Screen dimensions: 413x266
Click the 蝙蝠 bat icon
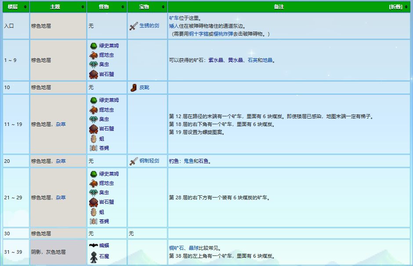click(94, 245)
